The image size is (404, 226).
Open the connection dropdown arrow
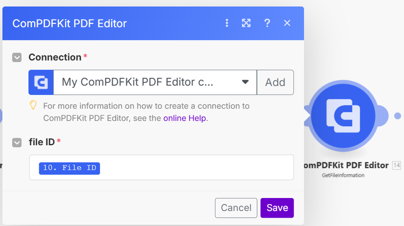click(245, 82)
